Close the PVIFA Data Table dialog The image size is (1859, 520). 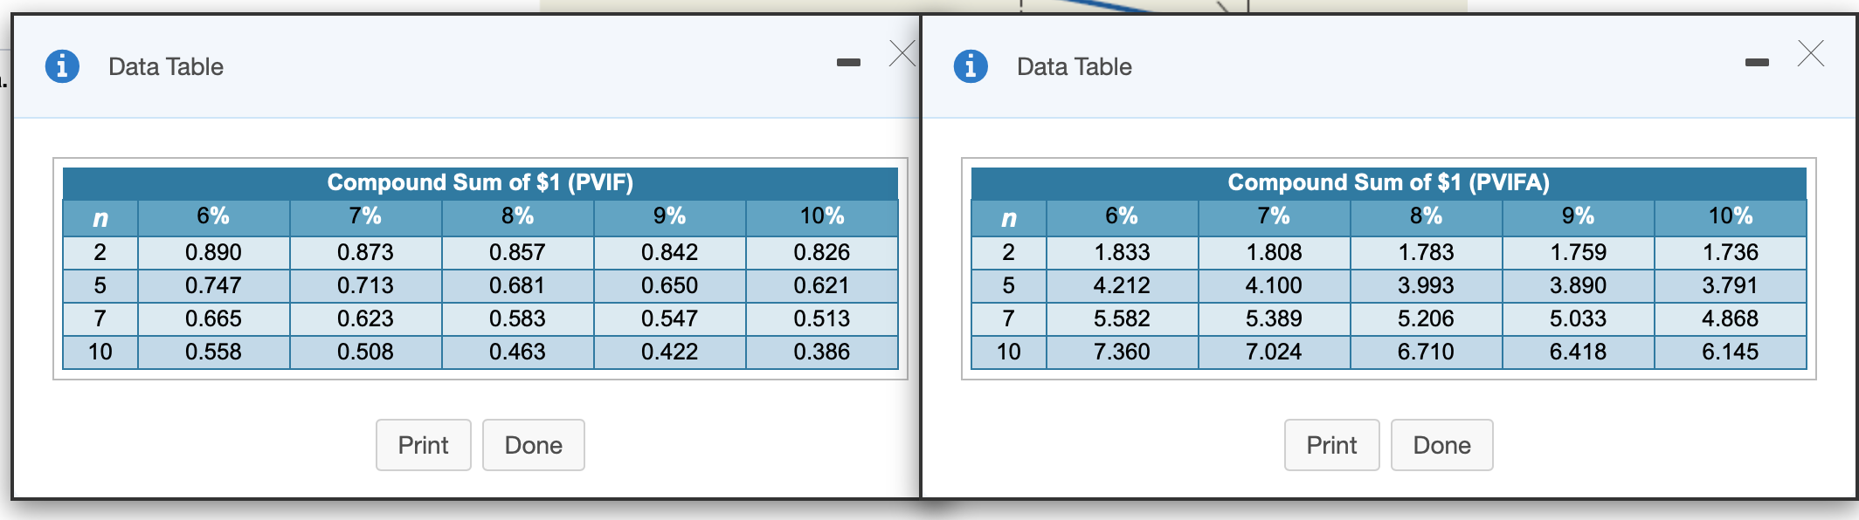1811,53
